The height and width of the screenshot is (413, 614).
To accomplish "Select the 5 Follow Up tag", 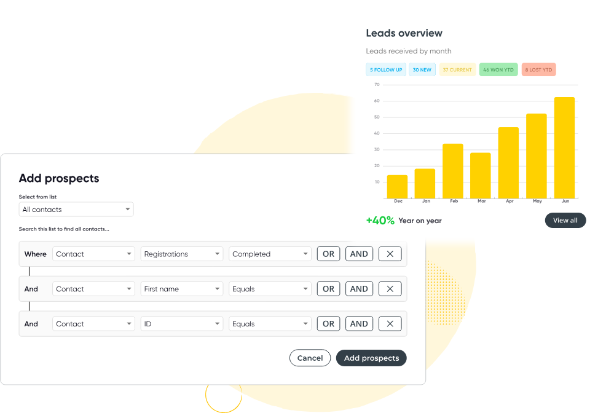I will coord(386,70).
